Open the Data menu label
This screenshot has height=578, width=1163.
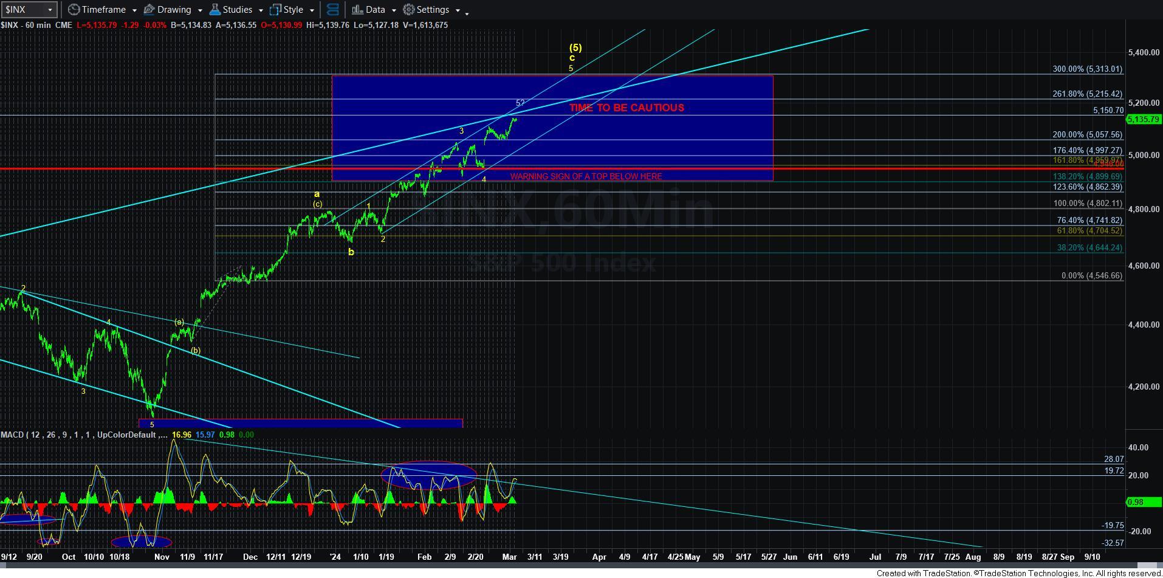(375, 10)
